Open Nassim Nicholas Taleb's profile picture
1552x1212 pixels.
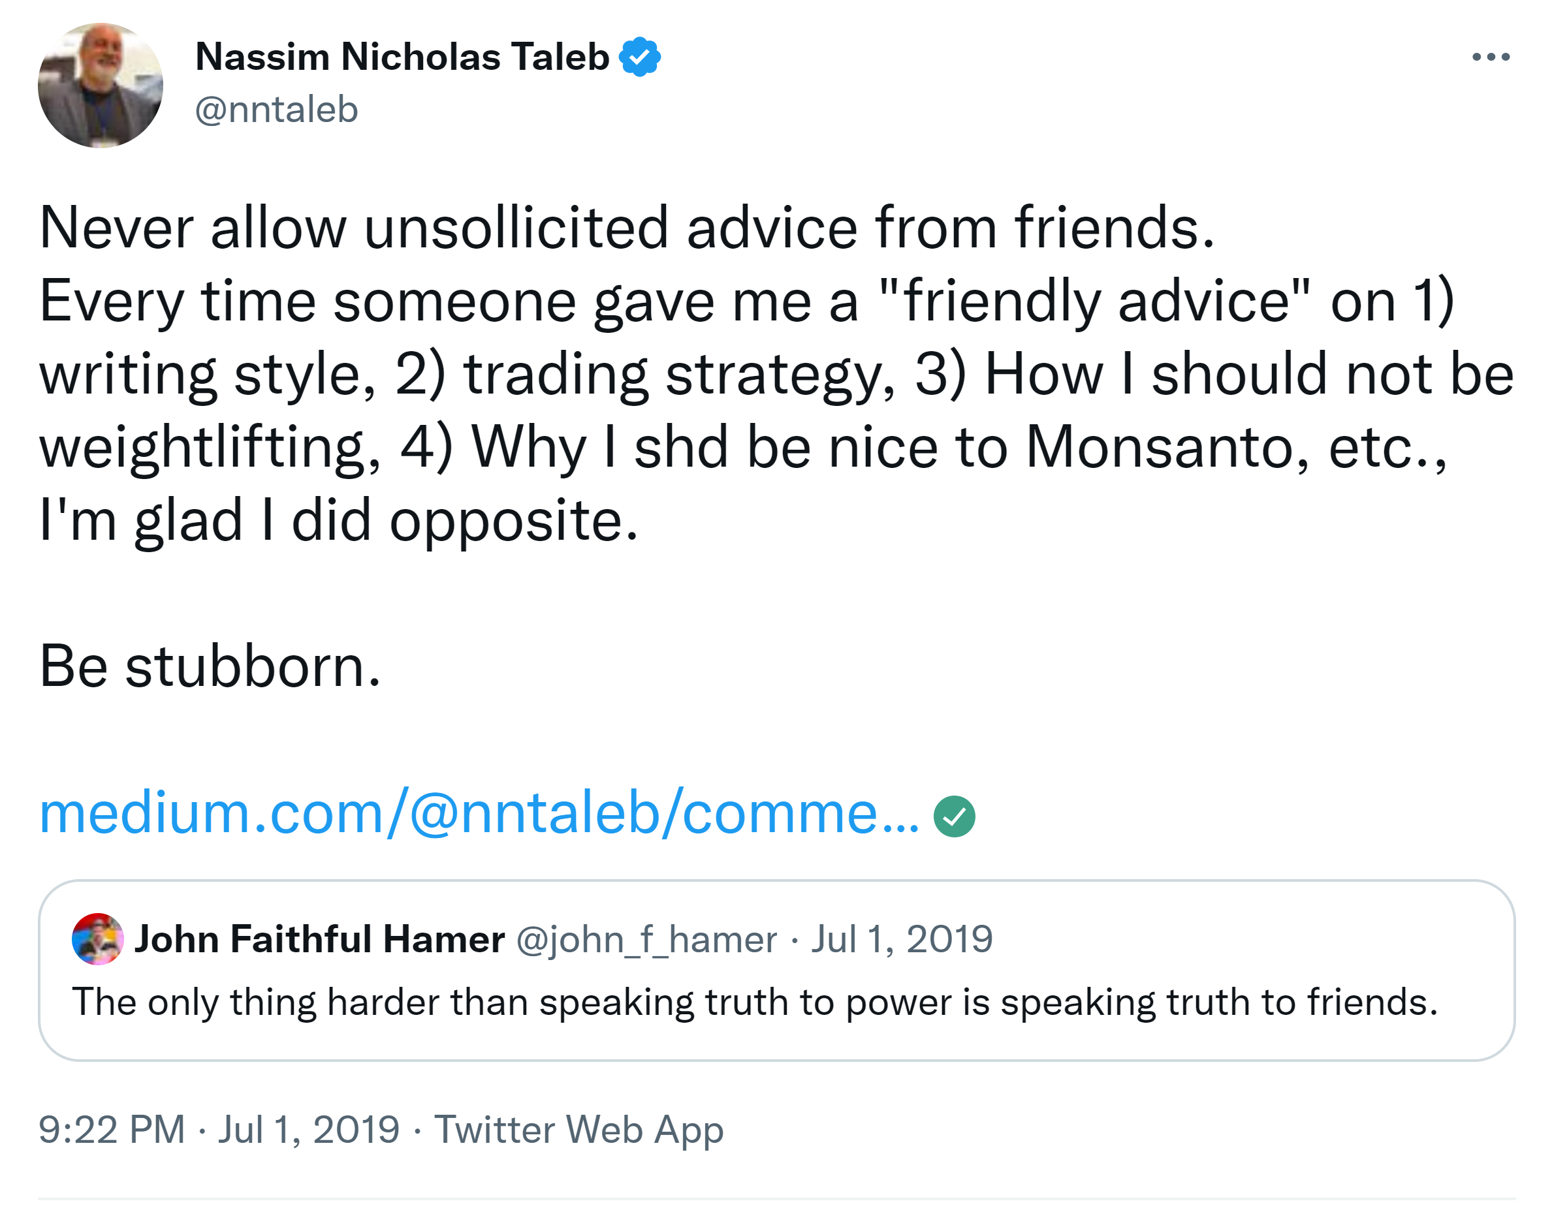(x=100, y=85)
